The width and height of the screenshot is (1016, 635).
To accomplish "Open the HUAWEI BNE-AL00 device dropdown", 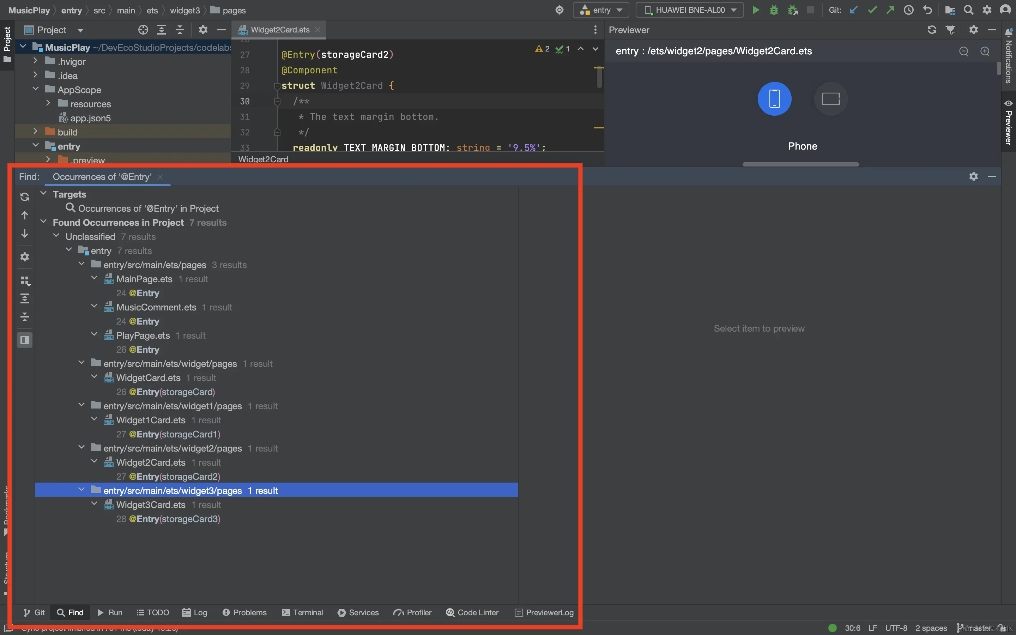I will point(689,10).
